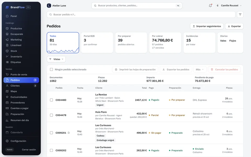The height and width of the screenshot is (157, 251).
Task: Click the Importar seguimientos button
Action: click(x=207, y=26)
